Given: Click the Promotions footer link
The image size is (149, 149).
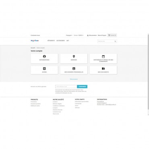Looking at the screenshot, I should [x=34, y=102].
